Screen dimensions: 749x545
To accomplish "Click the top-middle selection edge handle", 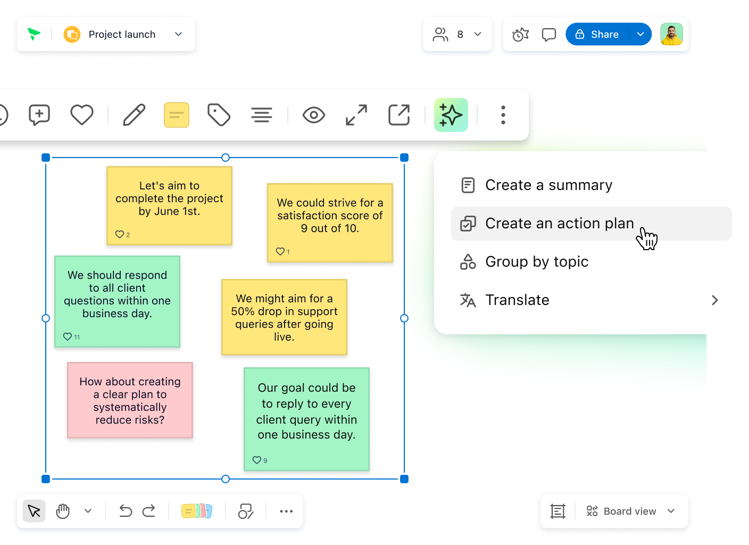I will tap(226, 158).
